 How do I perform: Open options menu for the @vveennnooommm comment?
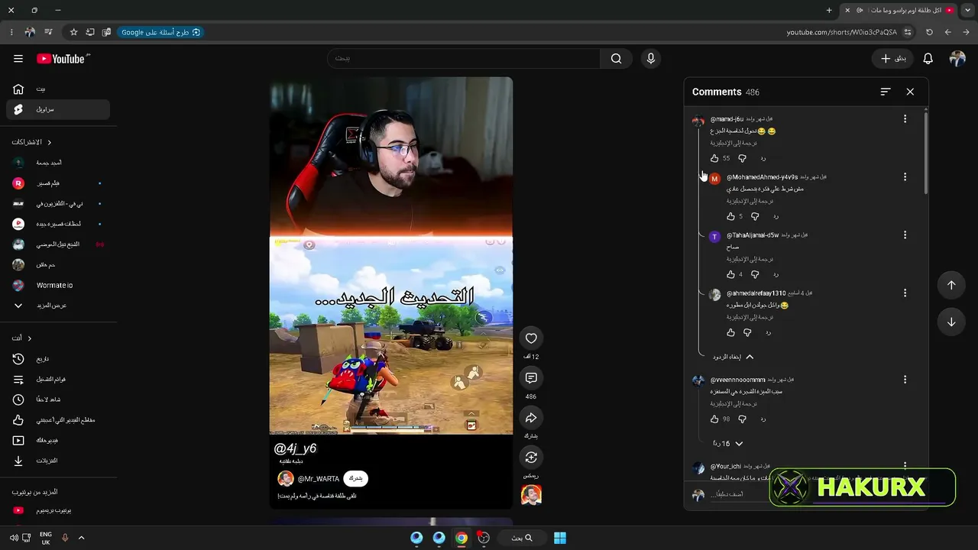[x=905, y=380]
